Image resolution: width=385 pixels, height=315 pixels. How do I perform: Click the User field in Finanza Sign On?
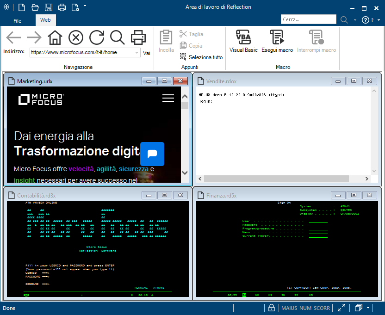318,222
